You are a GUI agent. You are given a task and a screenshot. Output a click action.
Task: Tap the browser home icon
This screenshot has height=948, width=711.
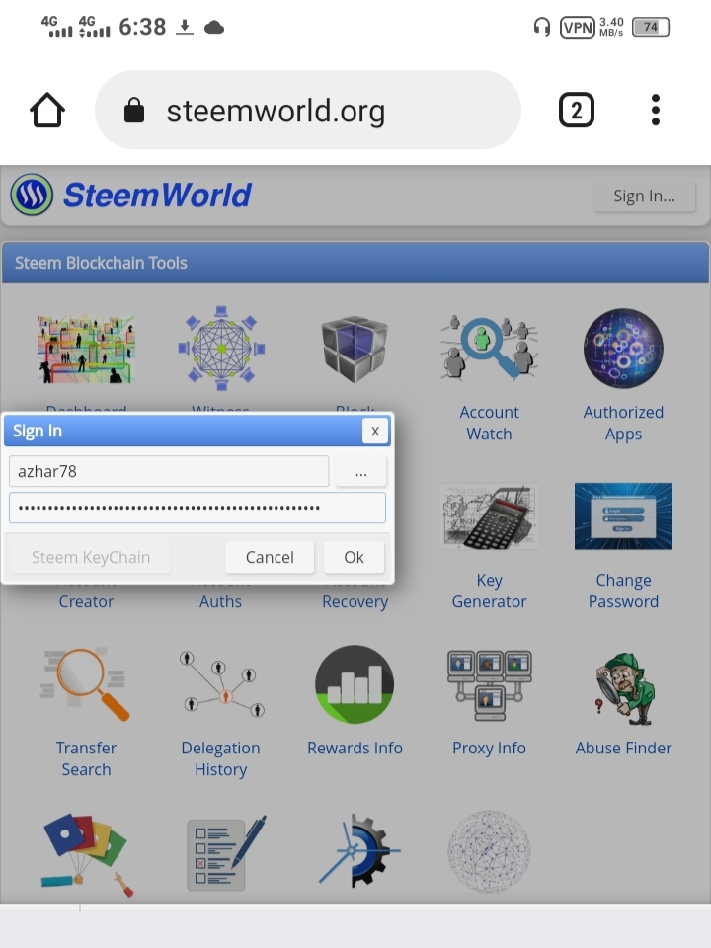(47, 110)
